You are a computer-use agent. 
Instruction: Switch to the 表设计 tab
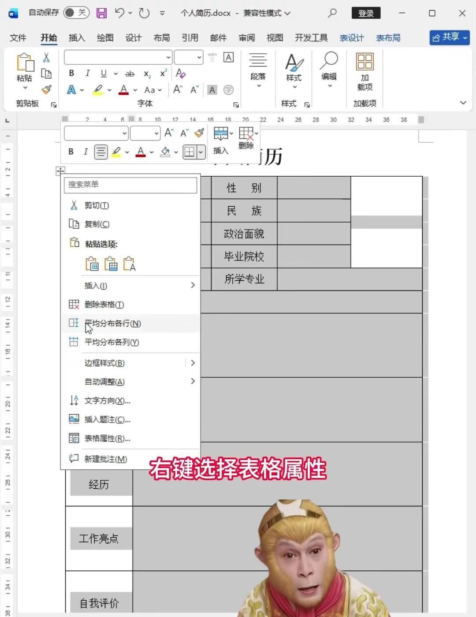352,38
